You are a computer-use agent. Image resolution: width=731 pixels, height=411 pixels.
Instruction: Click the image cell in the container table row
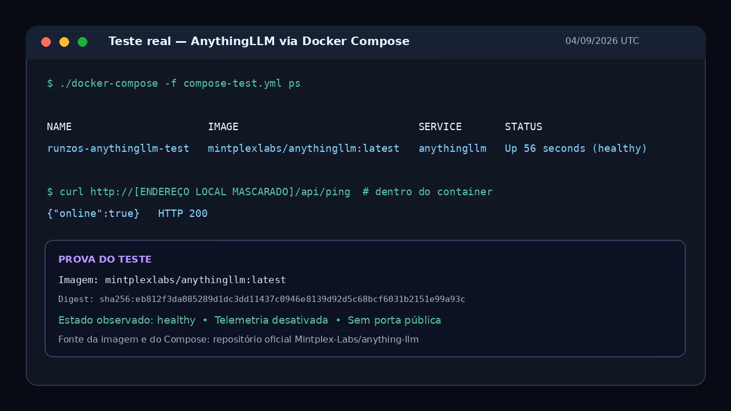click(304, 148)
